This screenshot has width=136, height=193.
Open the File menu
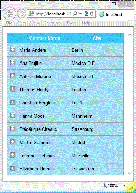coord(9,23)
